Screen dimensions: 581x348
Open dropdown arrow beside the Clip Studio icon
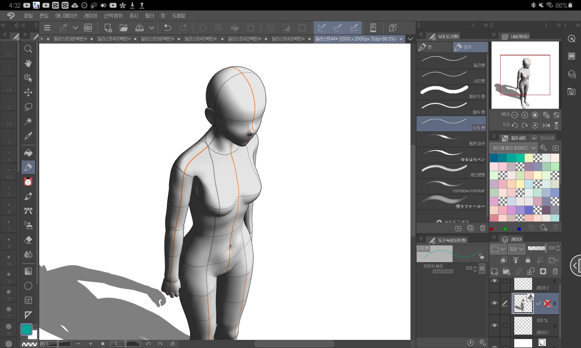[76, 28]
